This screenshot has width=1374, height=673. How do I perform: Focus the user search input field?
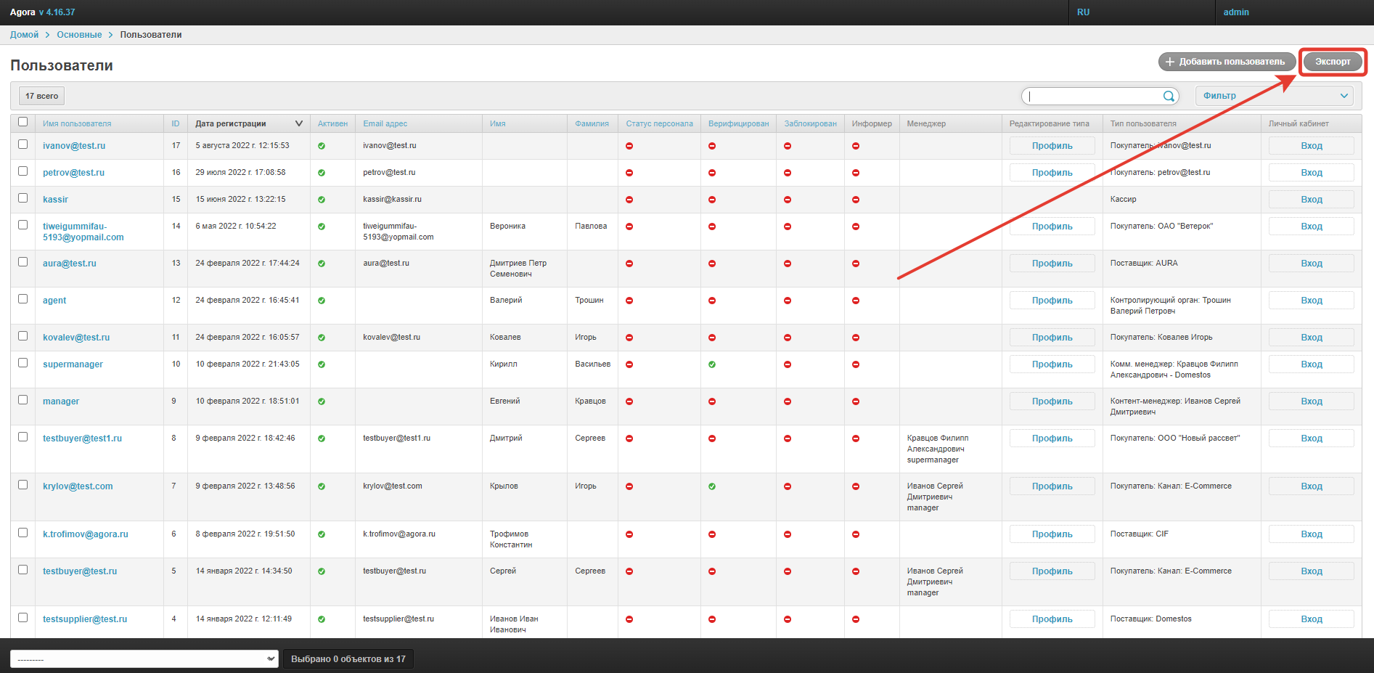click(1092, 96)
